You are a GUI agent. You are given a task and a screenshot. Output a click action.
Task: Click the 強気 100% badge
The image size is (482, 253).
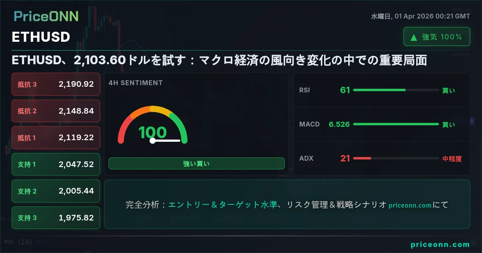click(437, 37)
